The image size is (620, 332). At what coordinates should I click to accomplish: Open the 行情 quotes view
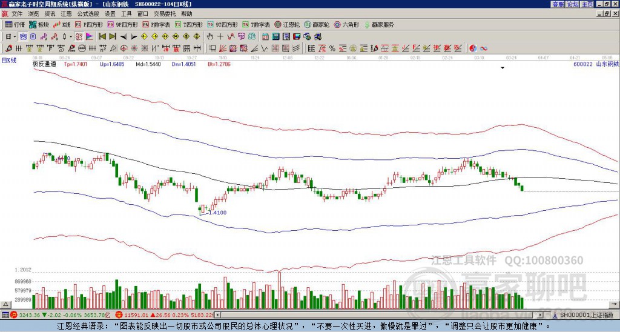15,24
